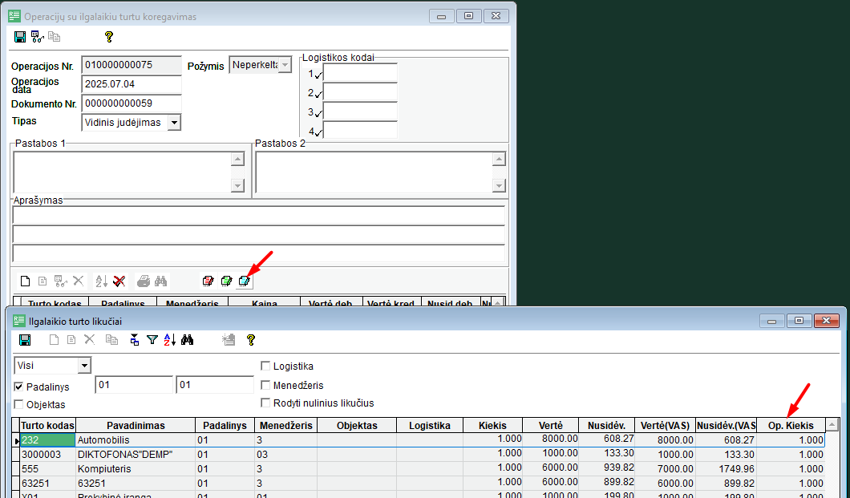Enable the Logistika checkbox
The height and width of the screenshot is (498, 850).
[x=265, y=366]
